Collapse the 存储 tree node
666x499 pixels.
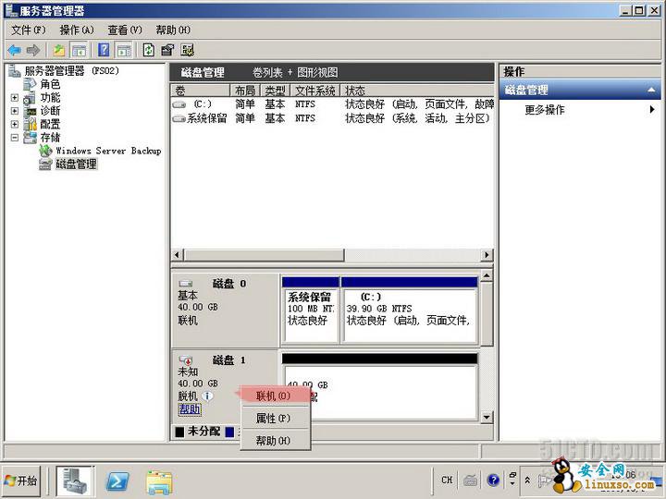15,138
